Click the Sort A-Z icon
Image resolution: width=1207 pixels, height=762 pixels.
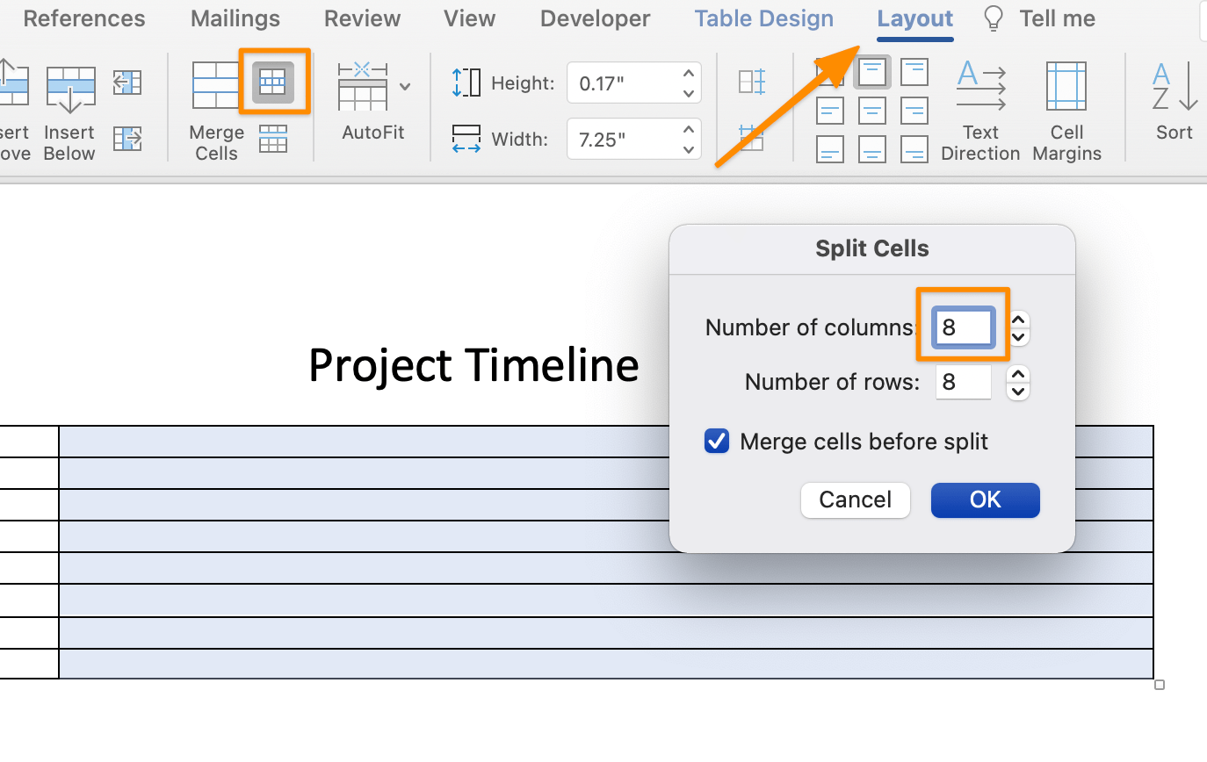point(1174,86)
